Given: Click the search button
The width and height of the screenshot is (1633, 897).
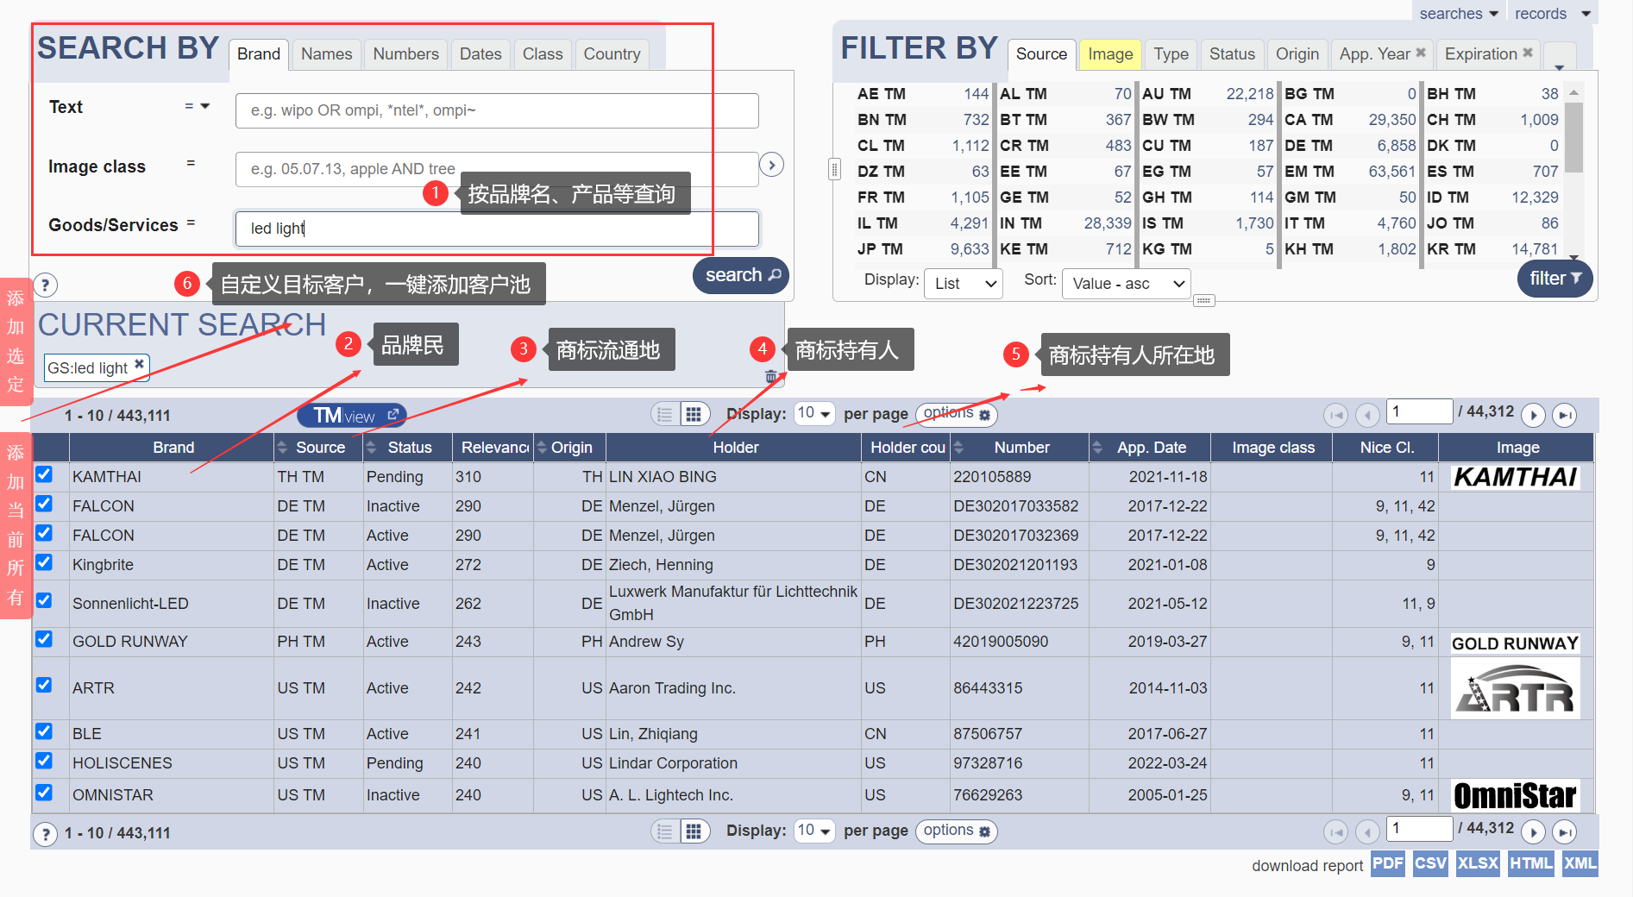Looking at the screenshot, I should 741,275.
